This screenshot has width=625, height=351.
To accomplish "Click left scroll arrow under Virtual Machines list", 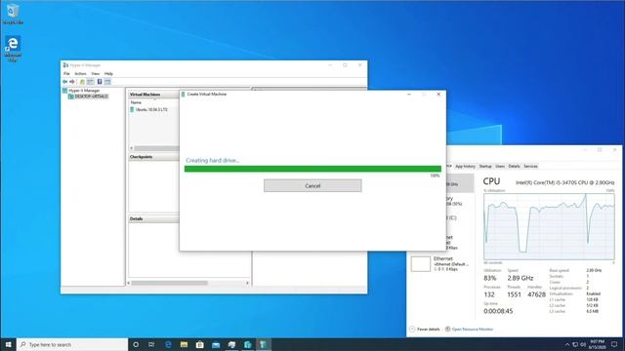I will coord(131,148).
